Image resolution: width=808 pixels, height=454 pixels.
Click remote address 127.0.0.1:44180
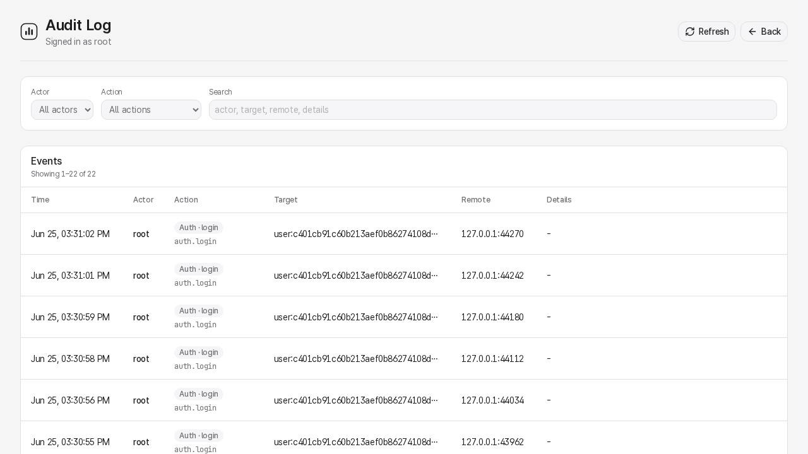click(492, 317)
